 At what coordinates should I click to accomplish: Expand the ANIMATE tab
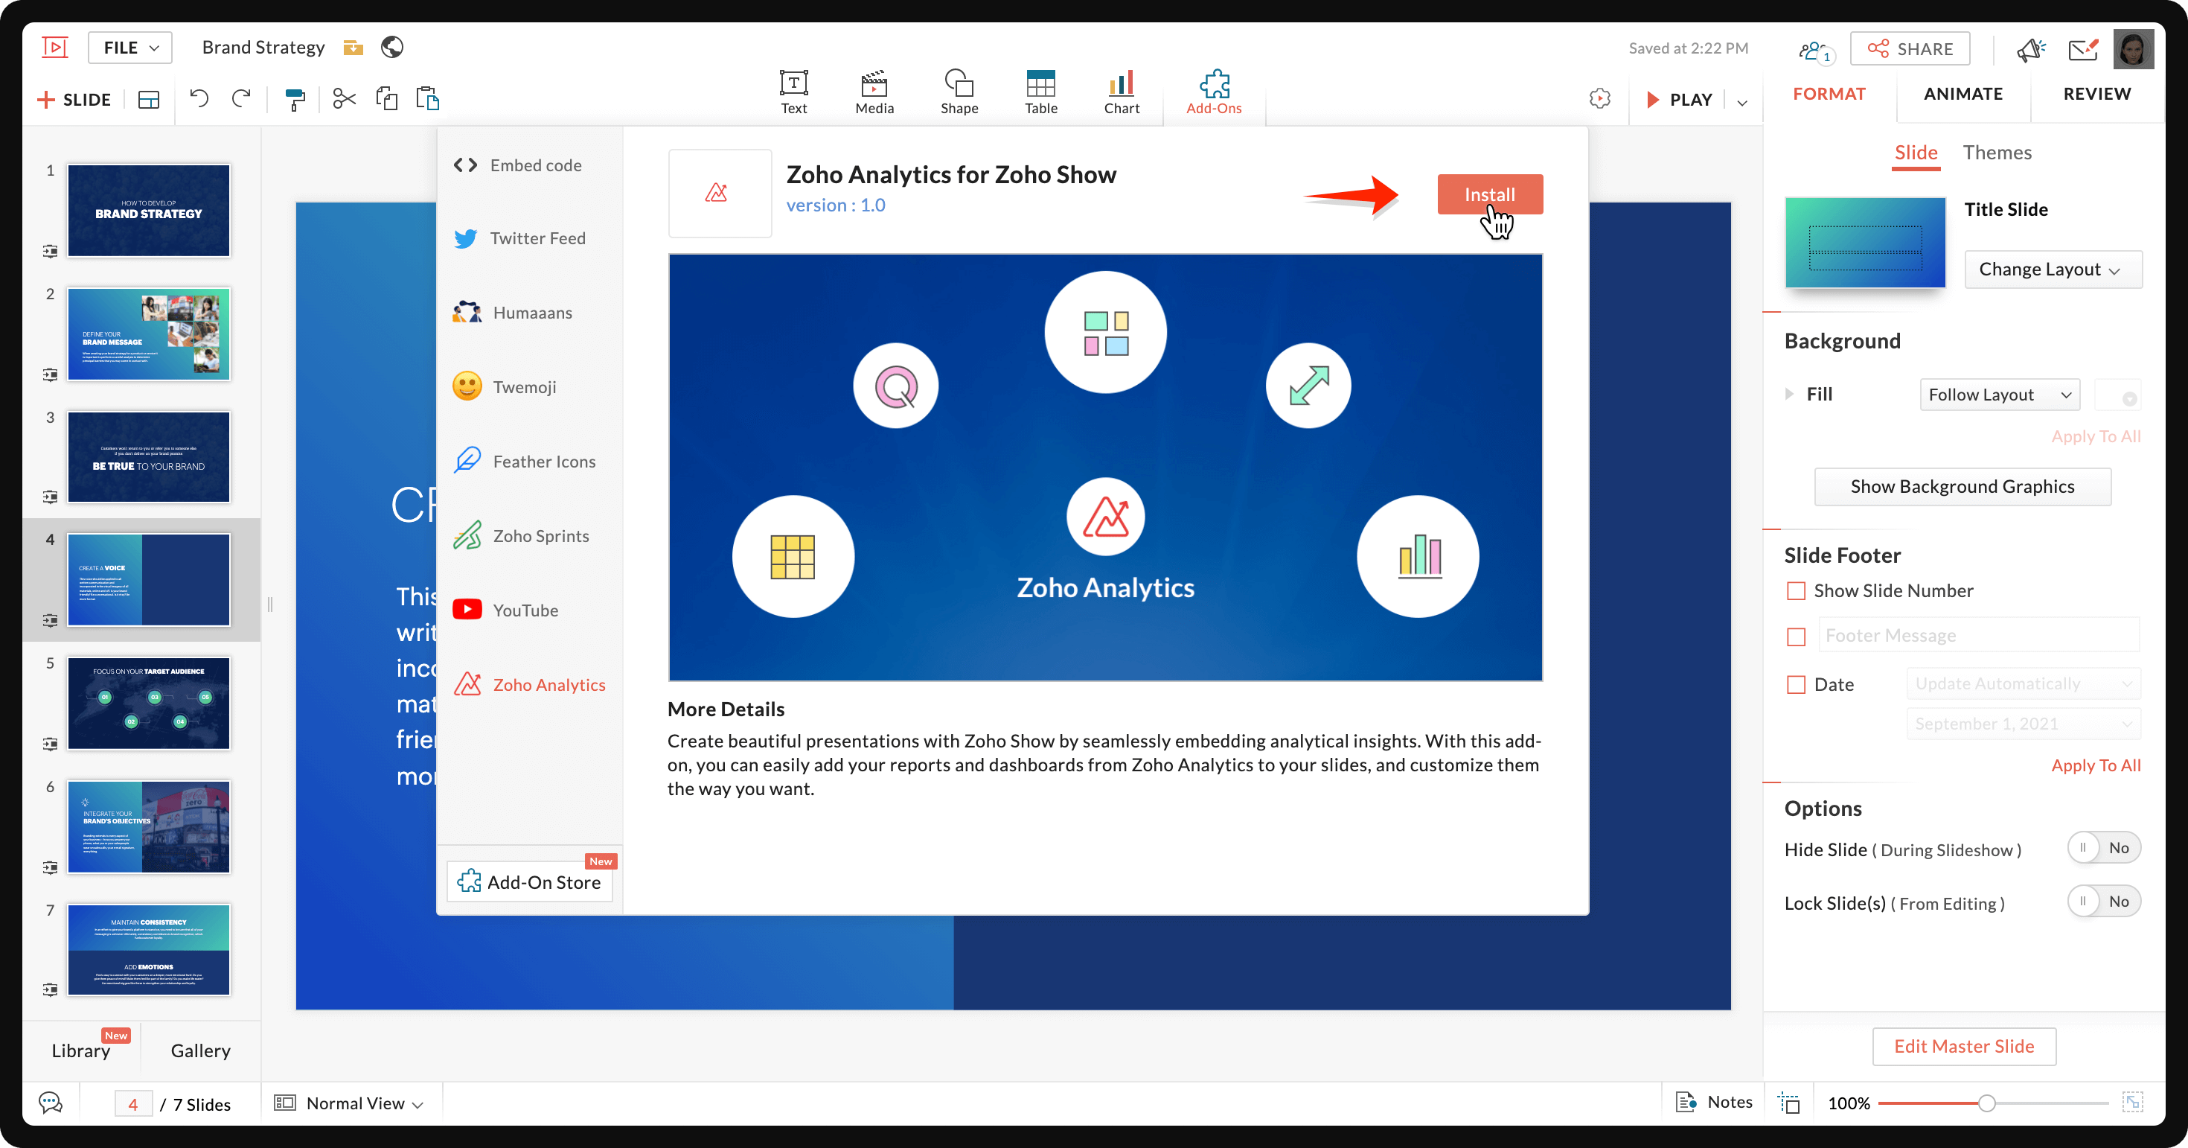coord(1964,92)
